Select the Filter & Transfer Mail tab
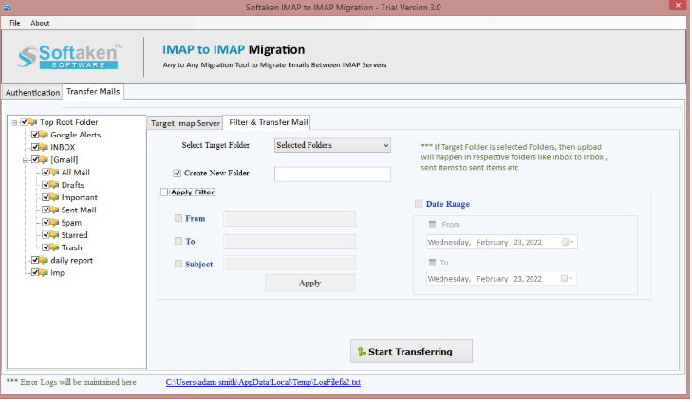Image resolution: width=692 pixels, height=402 pixels. pos(268,122)
